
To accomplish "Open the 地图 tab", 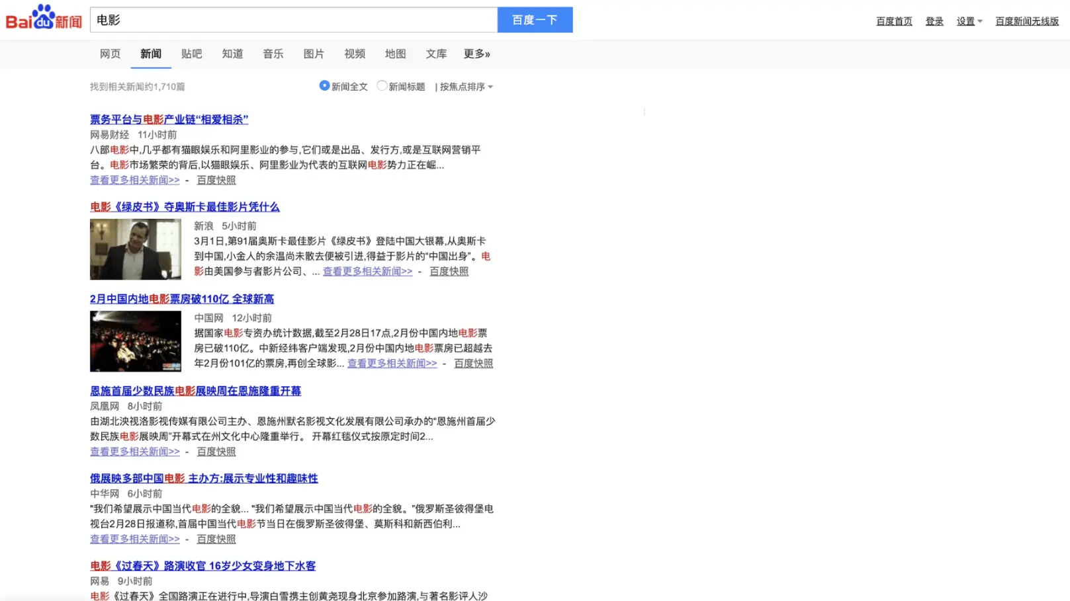I will [396, 54].
